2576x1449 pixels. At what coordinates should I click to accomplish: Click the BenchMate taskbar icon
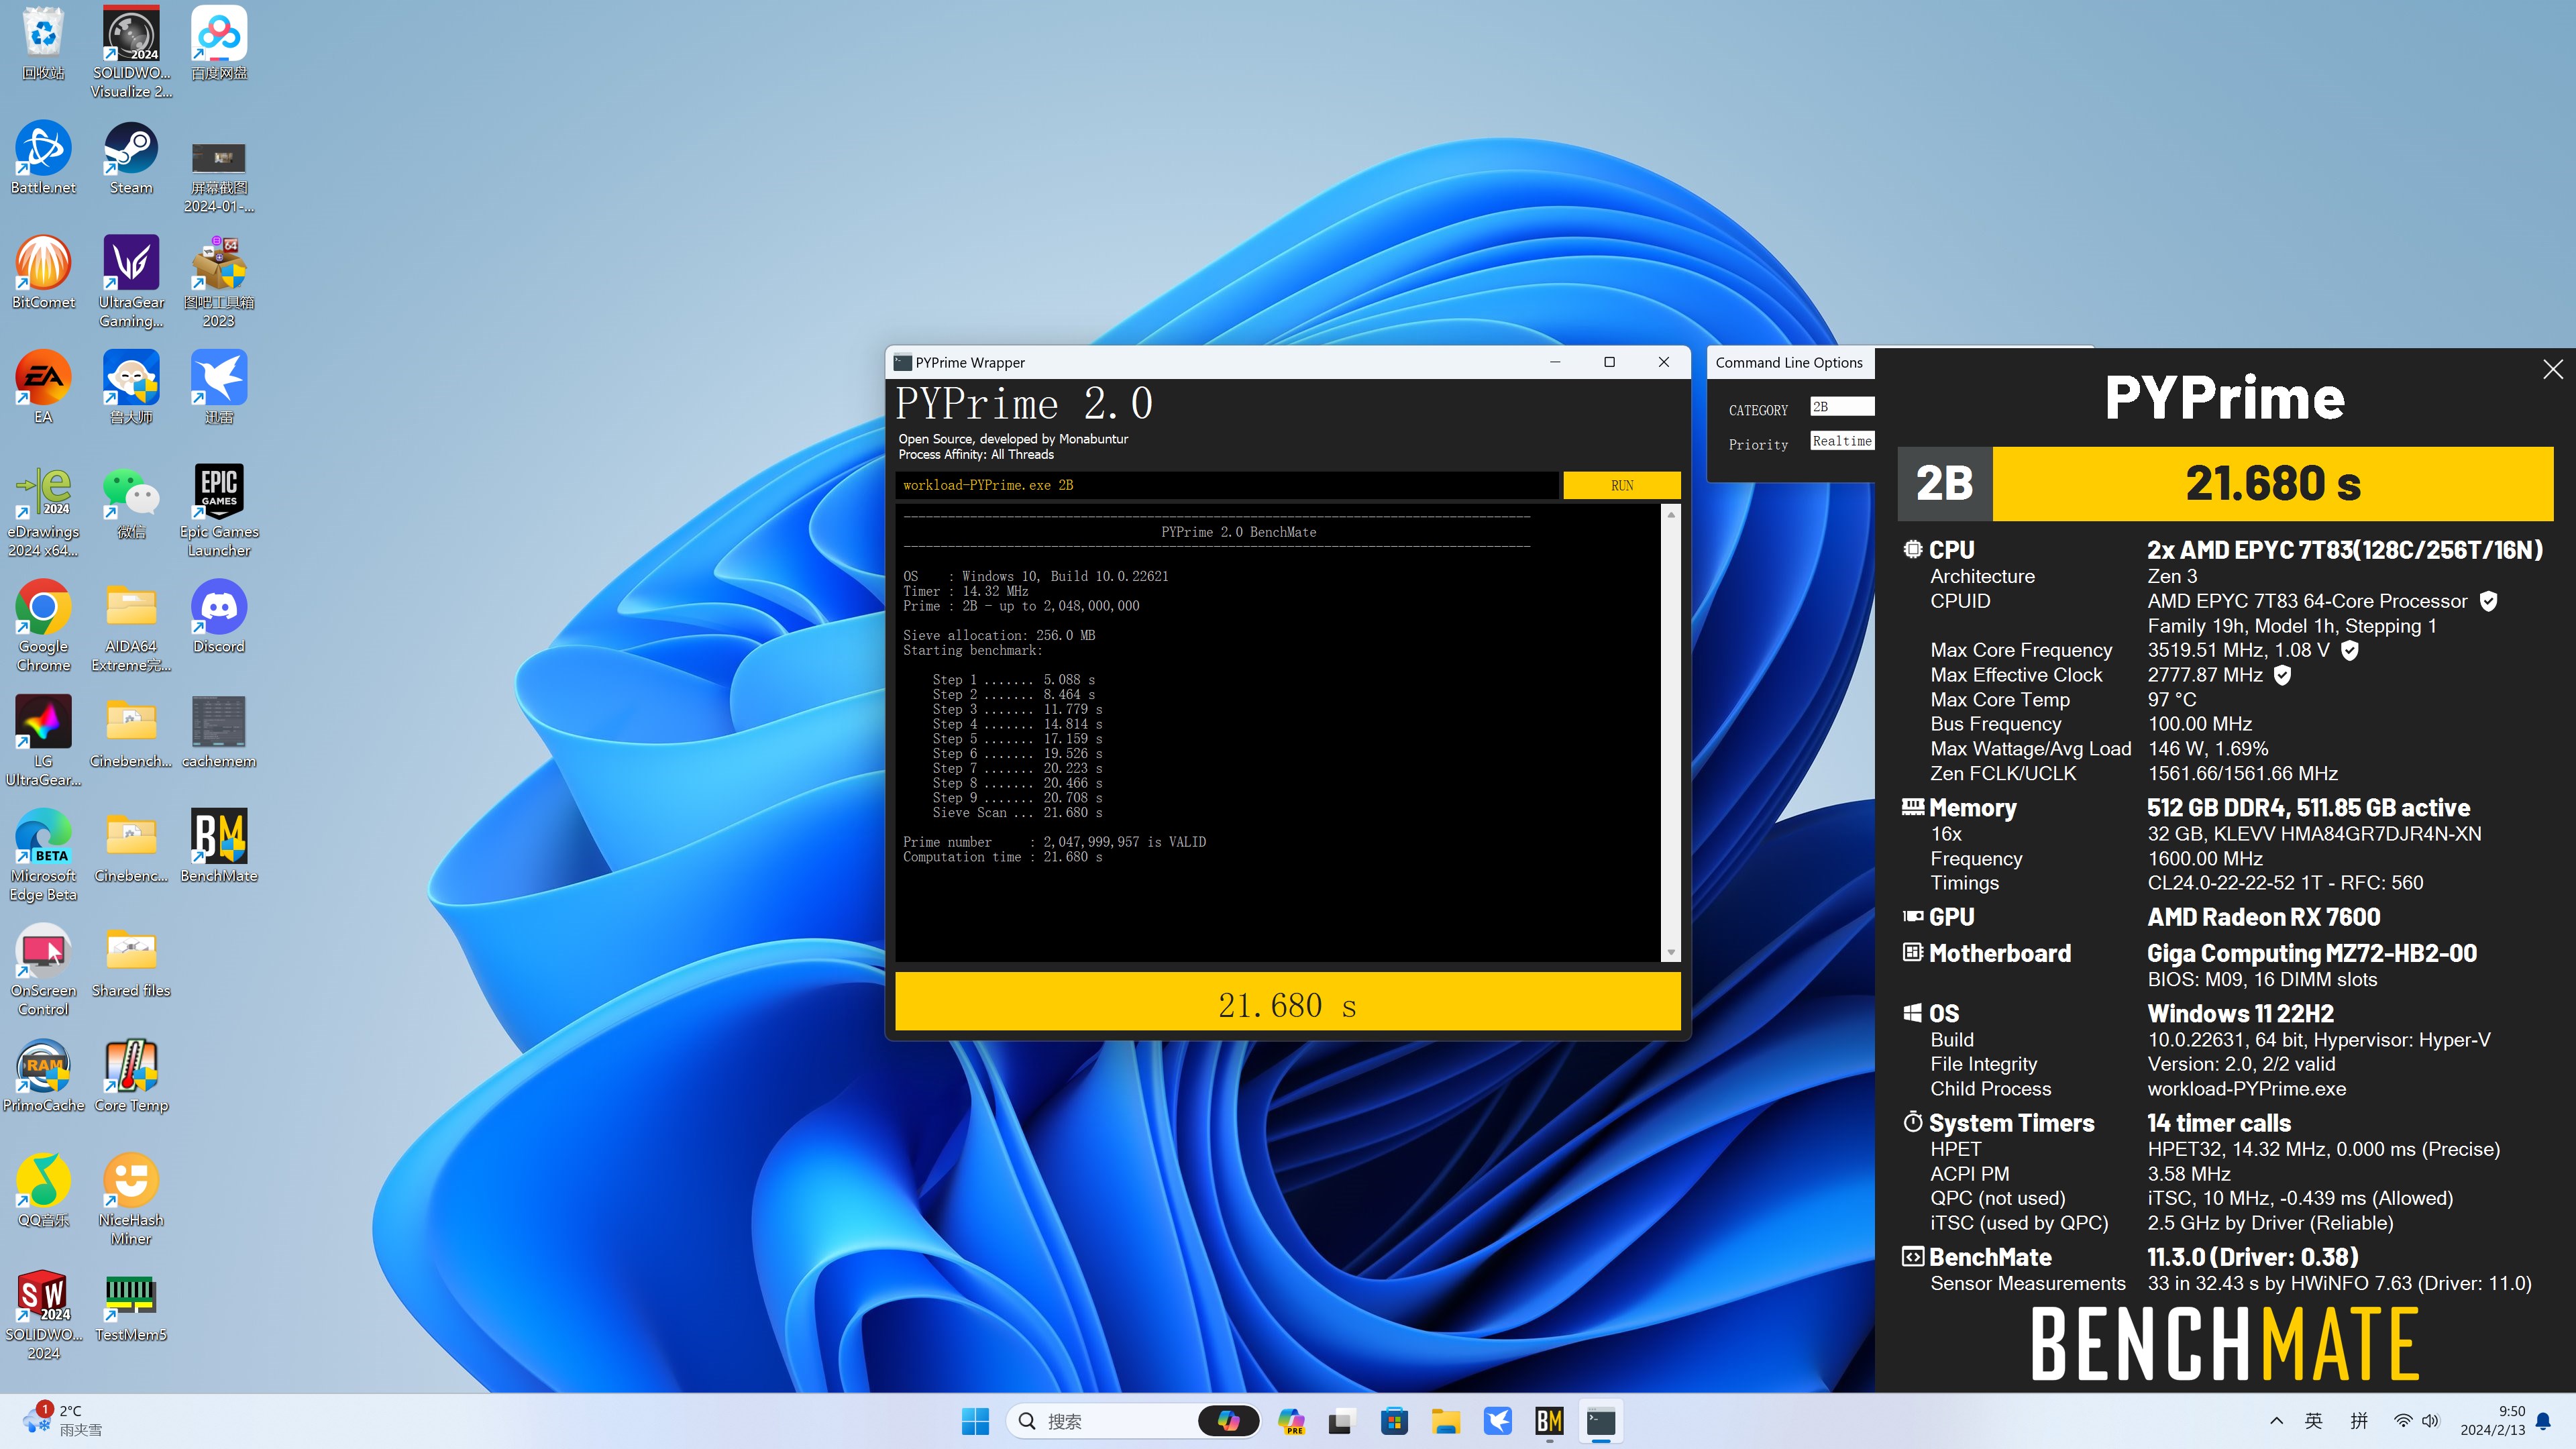pyautogui.click(x=1549, y=1421)
